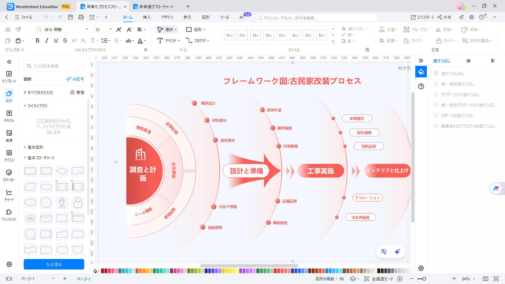Select the 塗りつぶしなし radio button
The image size is (505, 284).
click(436, 73)
